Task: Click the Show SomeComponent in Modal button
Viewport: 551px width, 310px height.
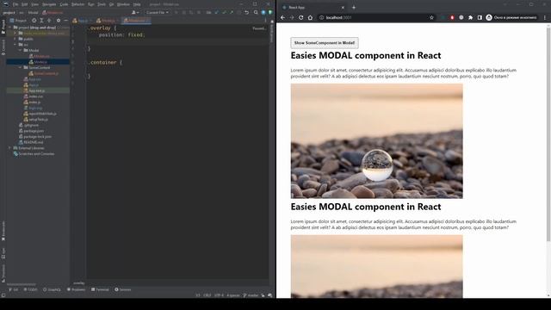Action: click(x=325, y=43)
